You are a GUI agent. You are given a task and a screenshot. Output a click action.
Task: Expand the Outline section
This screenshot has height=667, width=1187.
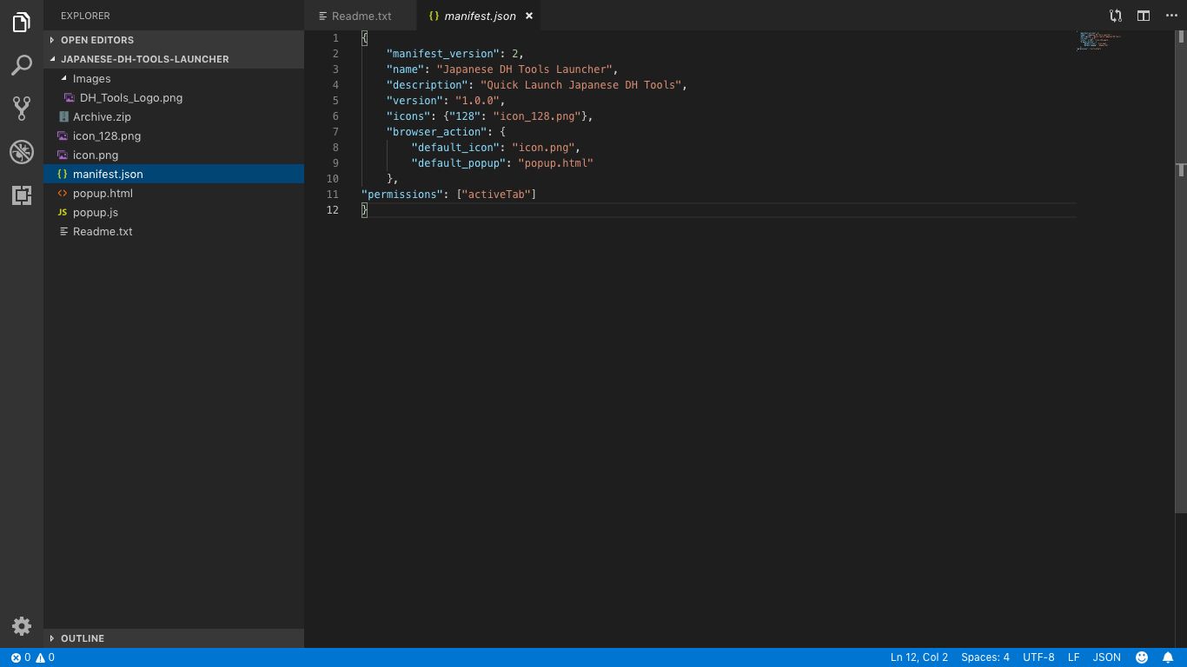(174, 638)
